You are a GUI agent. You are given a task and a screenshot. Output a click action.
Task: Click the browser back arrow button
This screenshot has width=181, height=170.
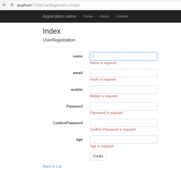click(x=4, y=5)
